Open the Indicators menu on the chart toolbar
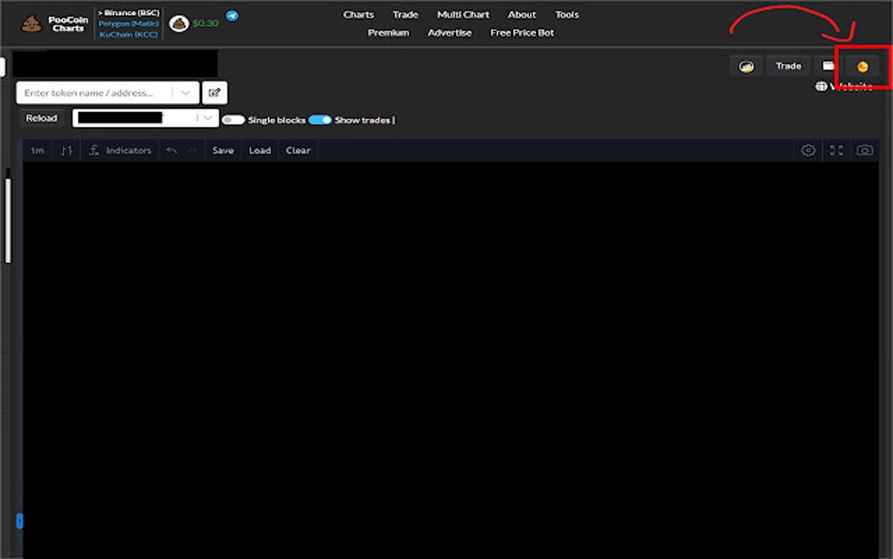The image size is (893, 559). [120, 150]
